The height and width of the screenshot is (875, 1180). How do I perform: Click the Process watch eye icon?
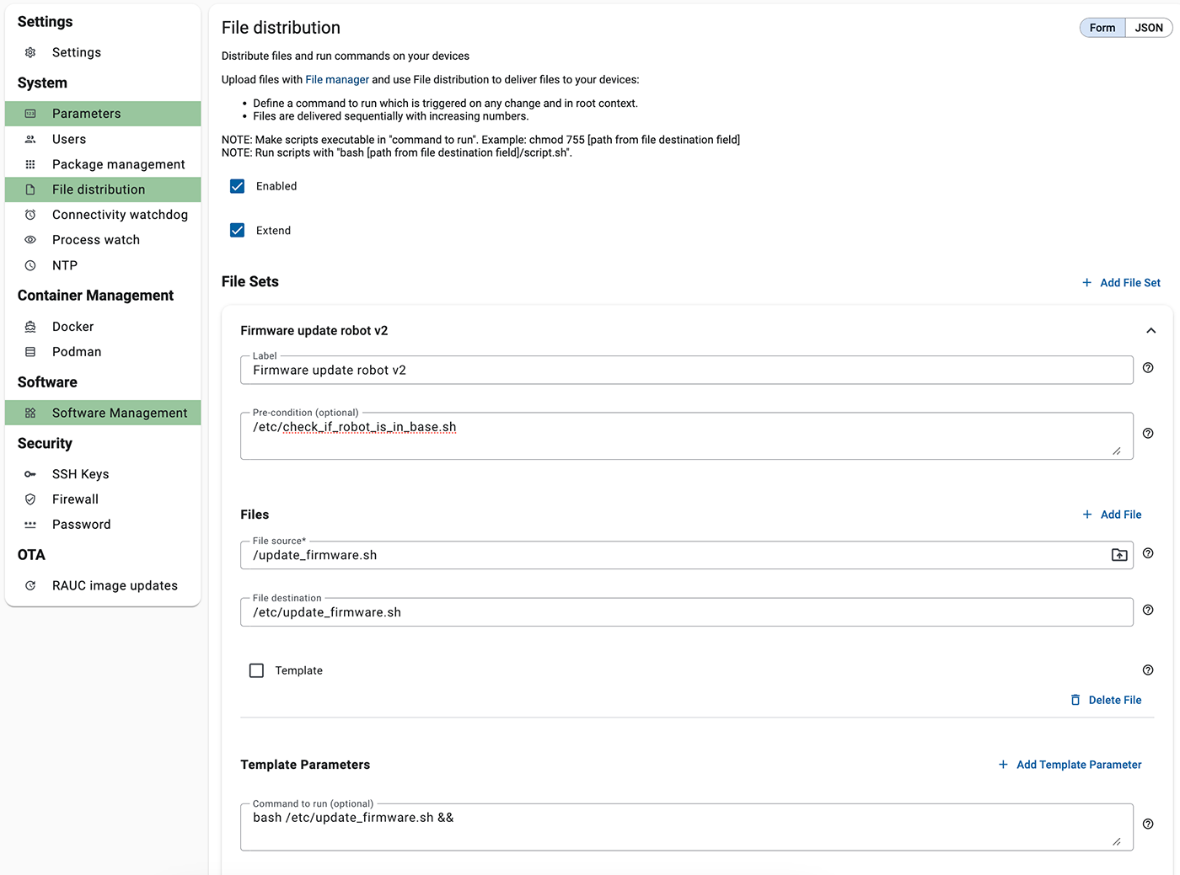[30, 239]
